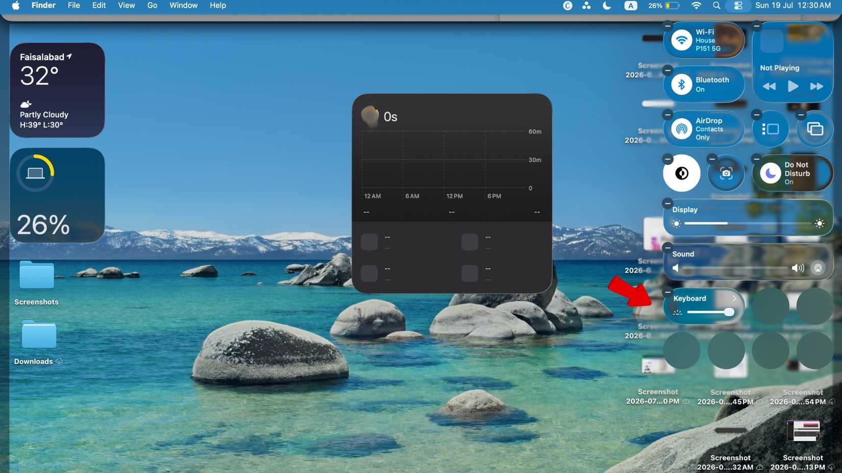
Task: Click the date and time in menu bar
Action: [x=793, y=6]
